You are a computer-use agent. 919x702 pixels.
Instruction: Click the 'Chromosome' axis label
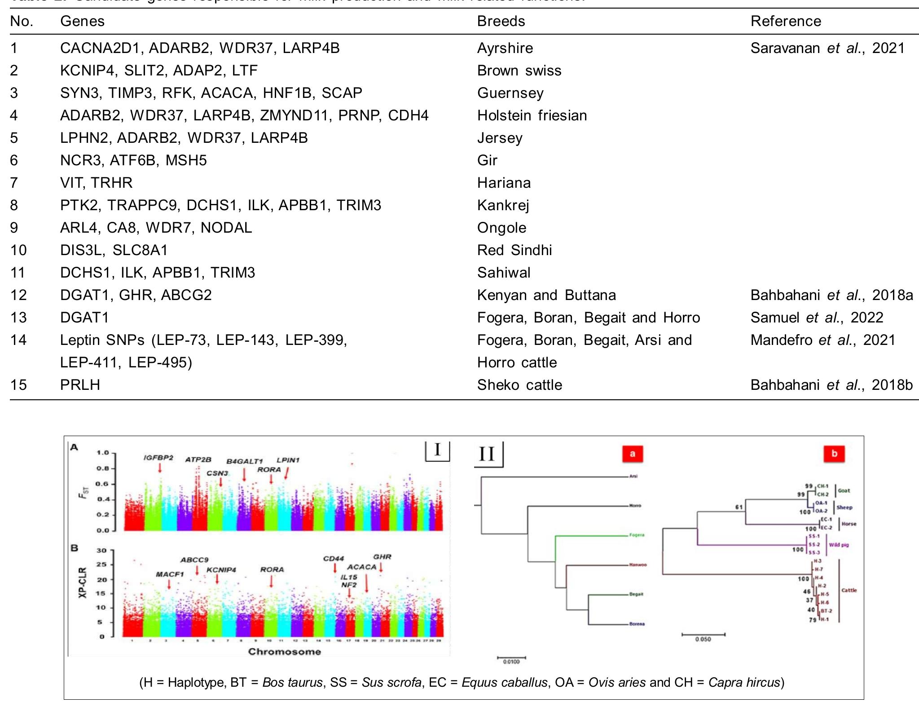pyautogui.click(x=285, y=652)
